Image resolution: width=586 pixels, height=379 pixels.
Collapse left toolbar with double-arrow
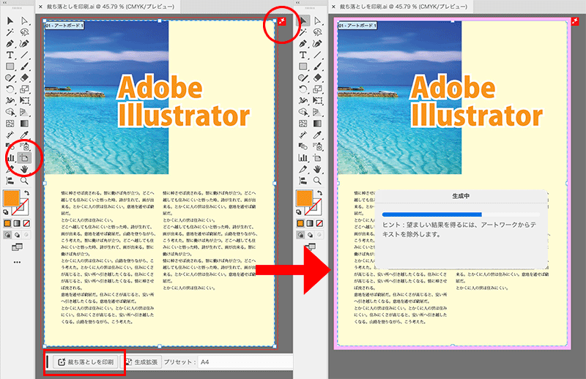pyautogui.click(x=4, y=2)
